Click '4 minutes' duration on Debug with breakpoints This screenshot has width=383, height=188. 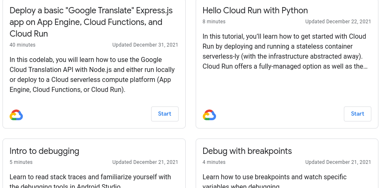point(214,162)
